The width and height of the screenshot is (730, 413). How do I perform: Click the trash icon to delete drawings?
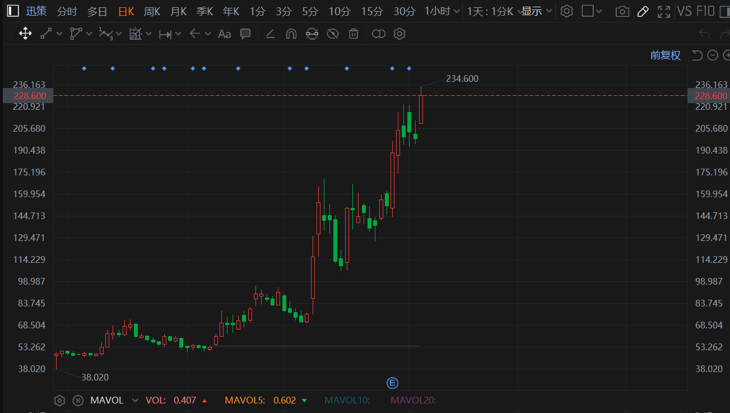click(x=354, y=34)
